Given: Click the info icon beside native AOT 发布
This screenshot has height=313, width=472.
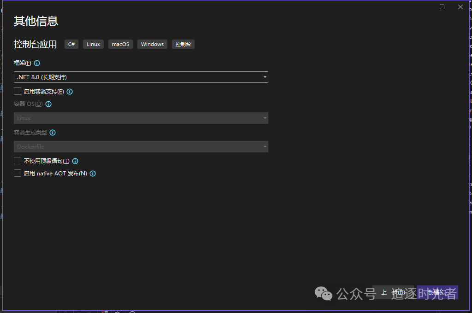Looking at the screenshot, I should (x=93, y=174).
